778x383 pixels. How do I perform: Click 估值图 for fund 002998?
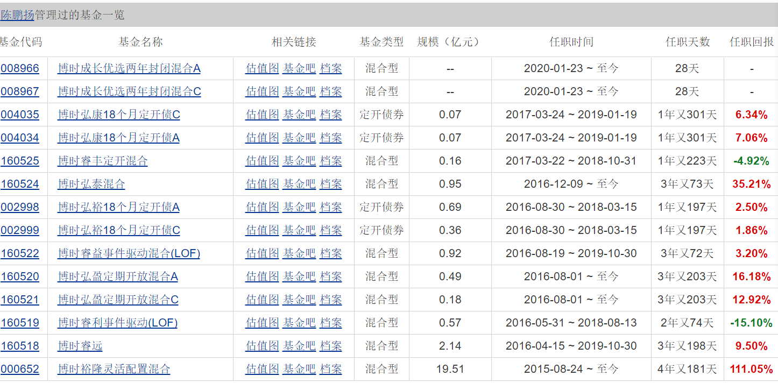coord(263,207)
